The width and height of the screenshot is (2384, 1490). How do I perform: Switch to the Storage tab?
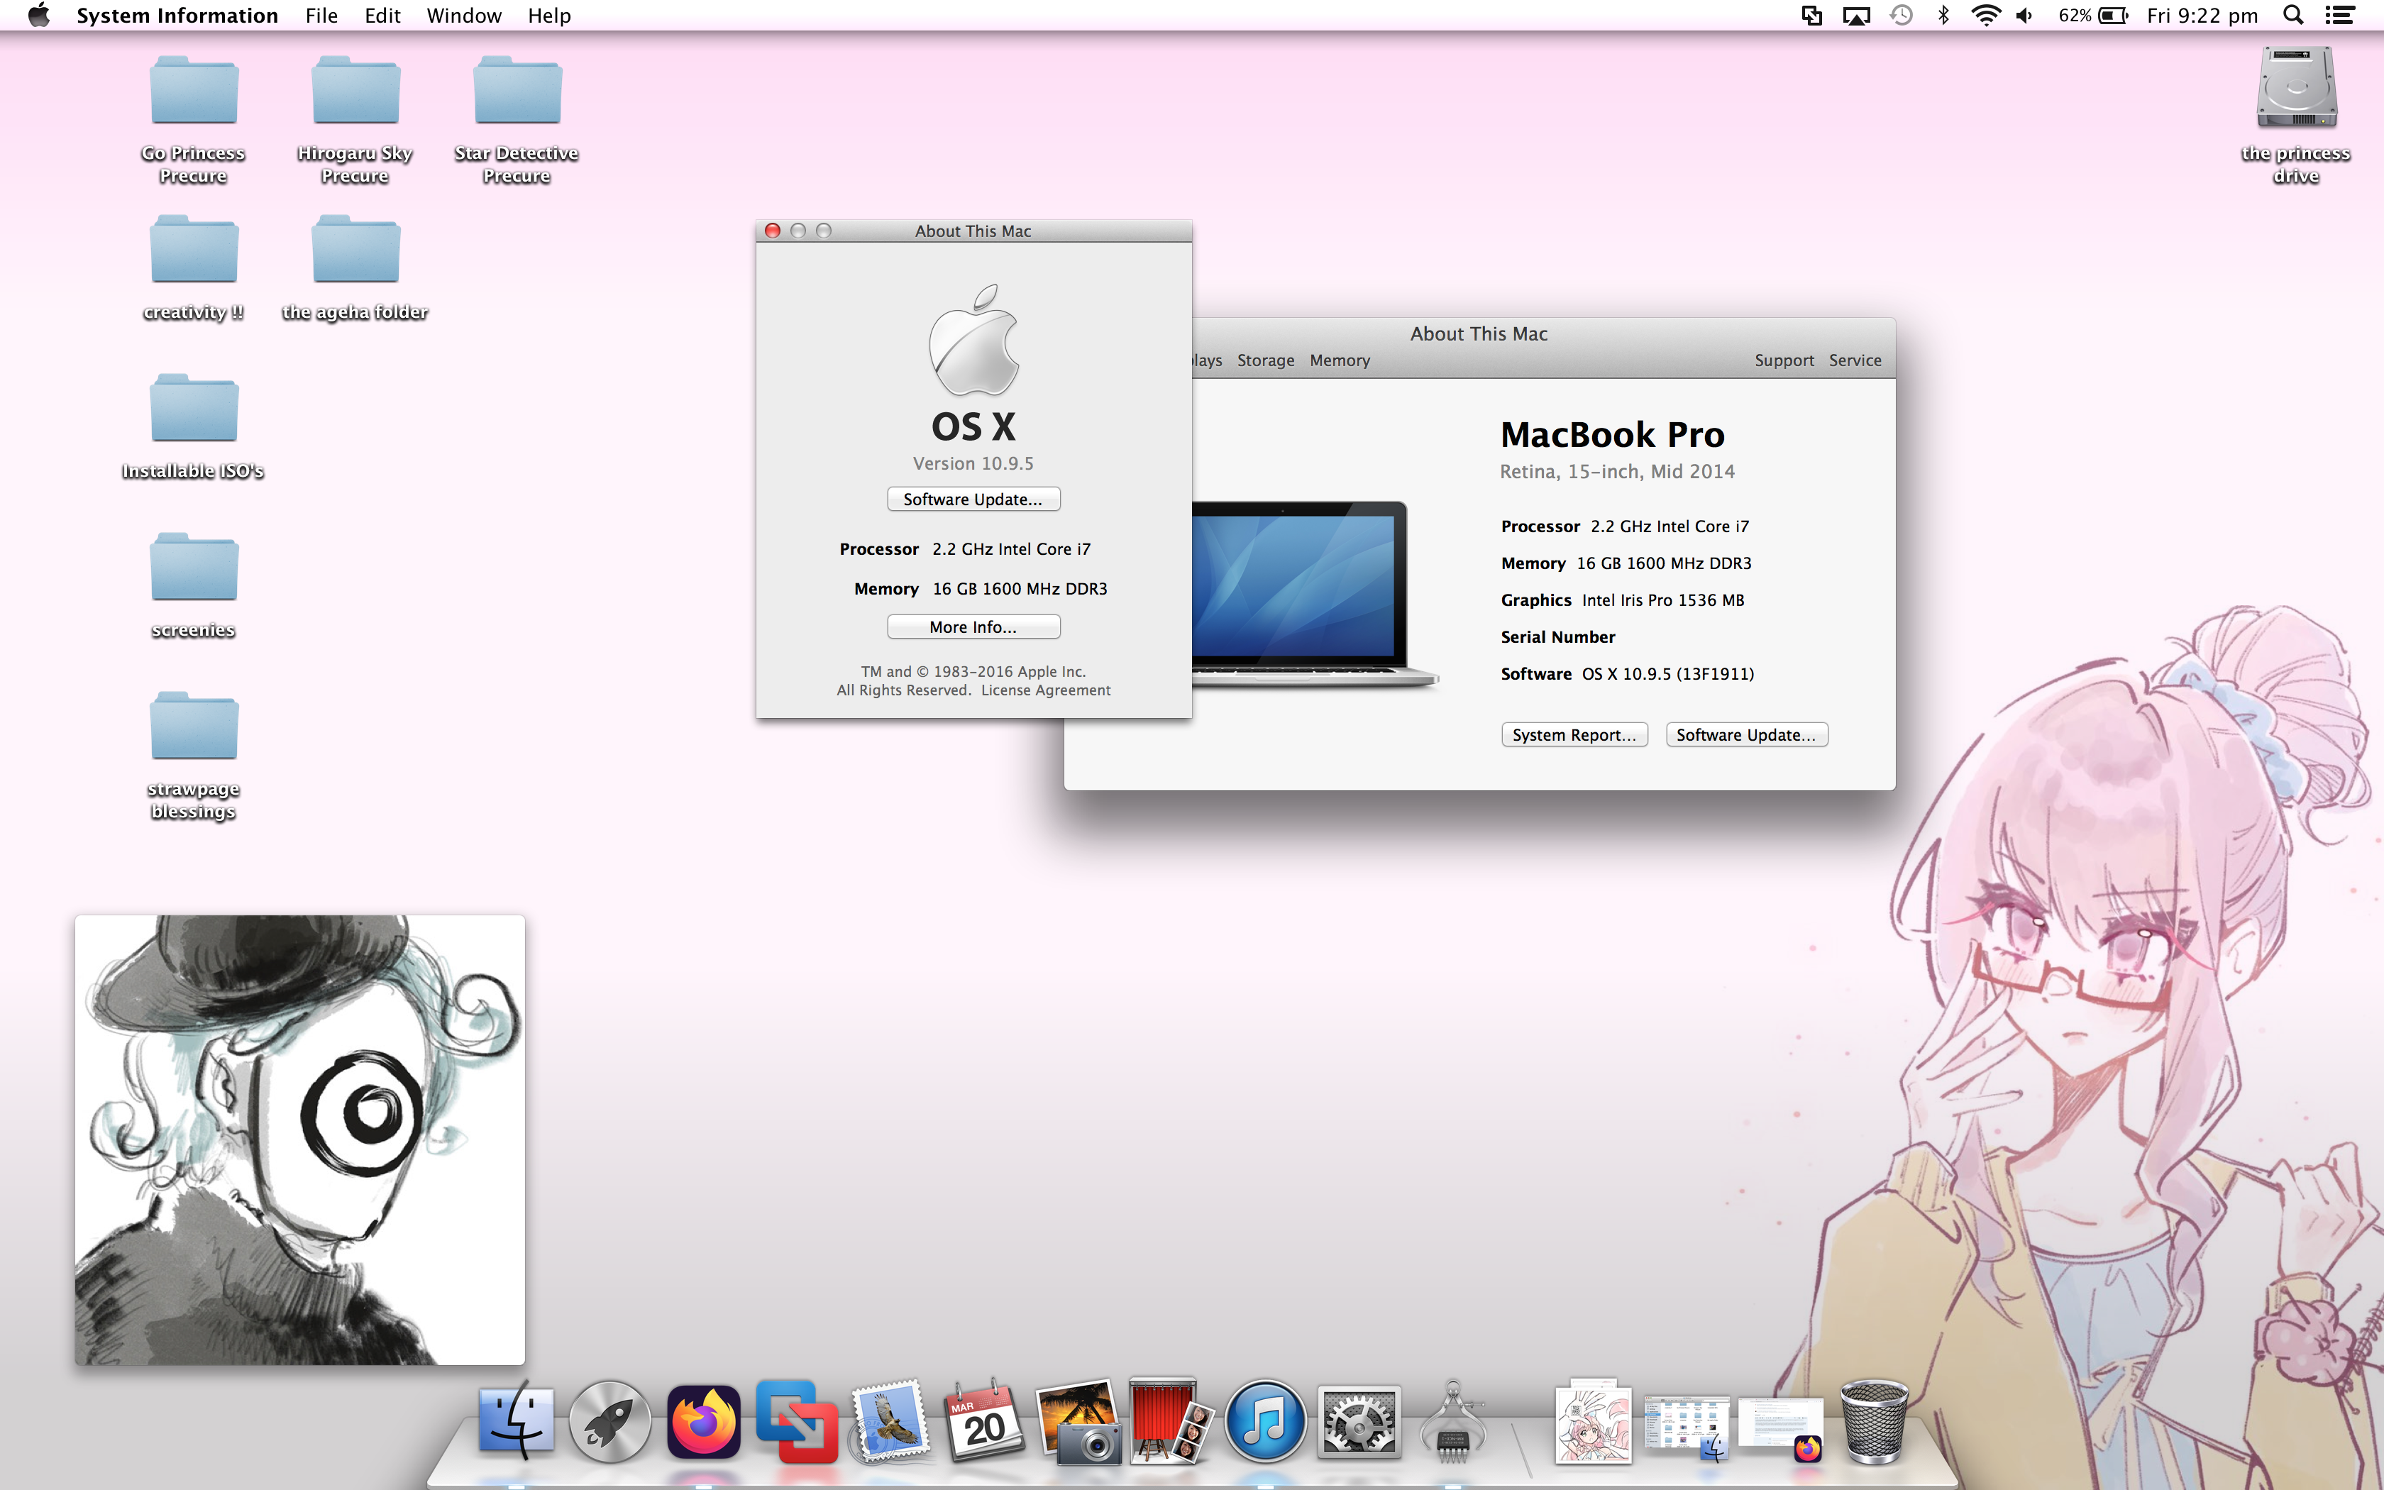tap(1266, 360)
